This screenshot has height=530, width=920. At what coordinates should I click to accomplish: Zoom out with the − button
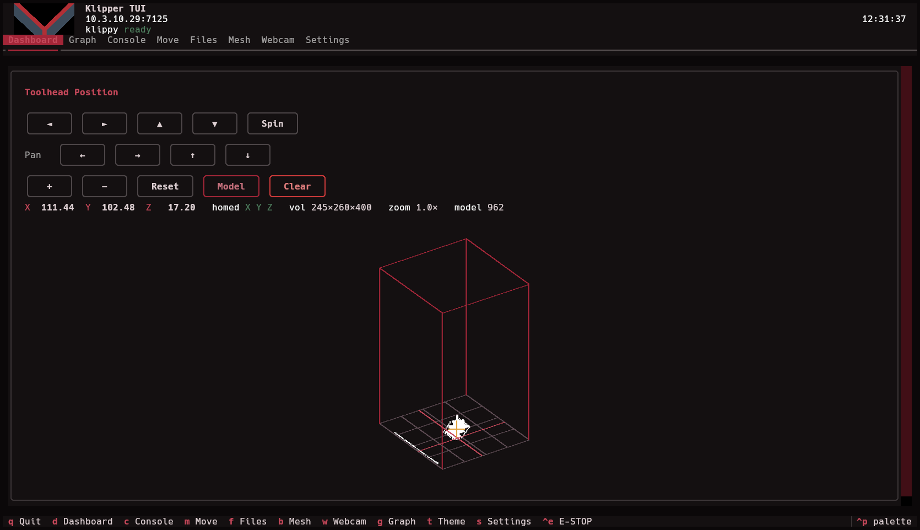(105, 186)
